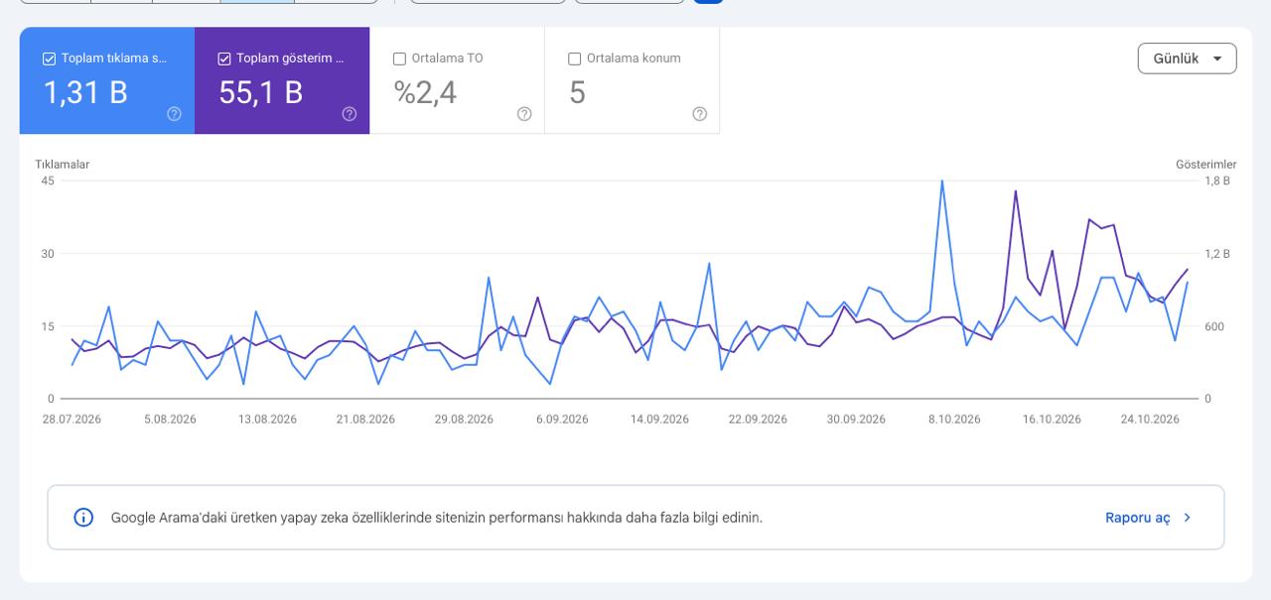Click the 1,8 B label on the right axis
The height and width of the screenshot is (600, 1271).
coord(1217,180)
